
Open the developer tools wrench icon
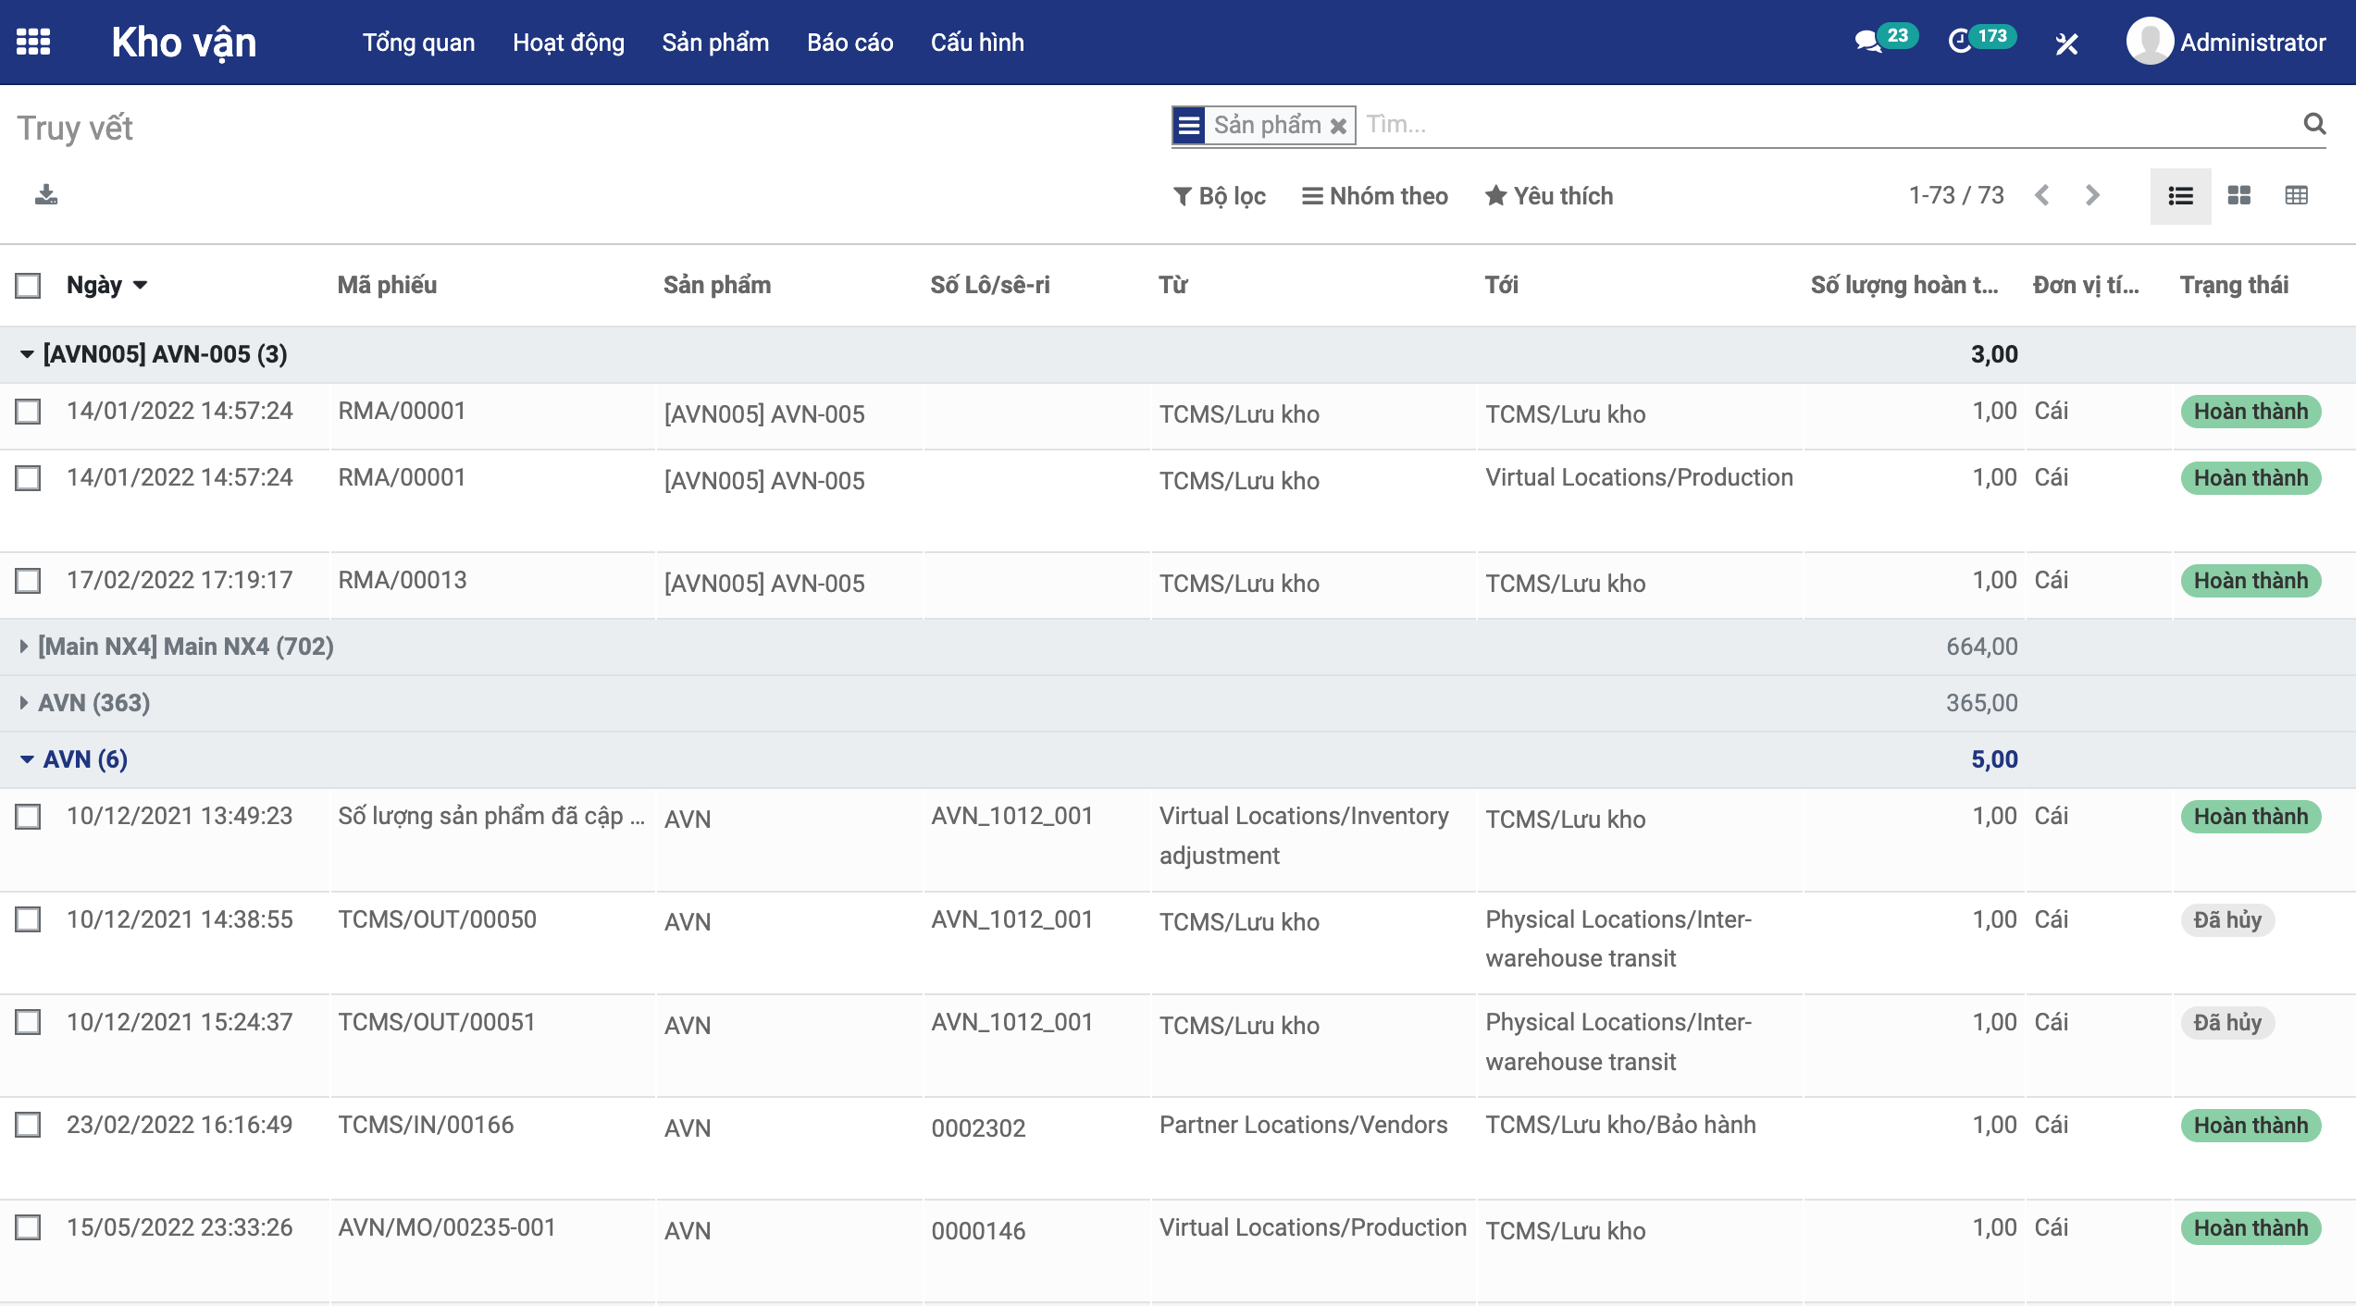[x=2066, y=43]
